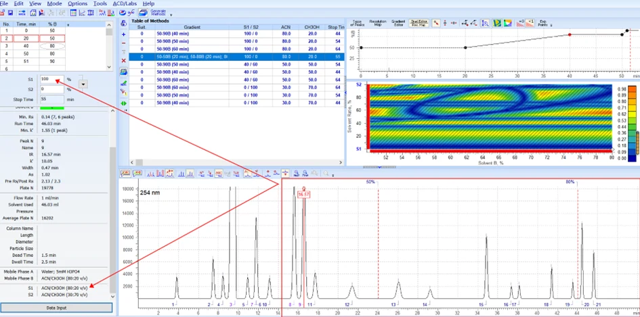Click the remove-node icon above gradient plot

tap(474, 22)
